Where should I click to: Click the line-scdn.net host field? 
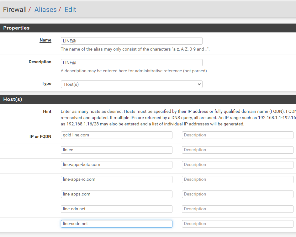[116, 224]
